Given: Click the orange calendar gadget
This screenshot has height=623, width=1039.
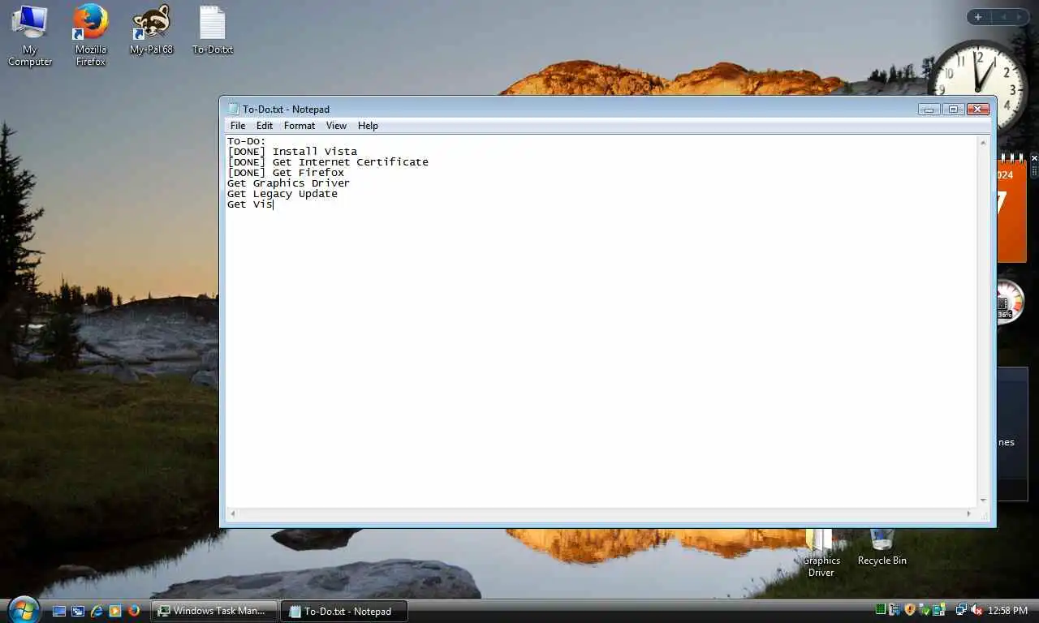Looking at the screenshot, I should tap(1011, 209).
